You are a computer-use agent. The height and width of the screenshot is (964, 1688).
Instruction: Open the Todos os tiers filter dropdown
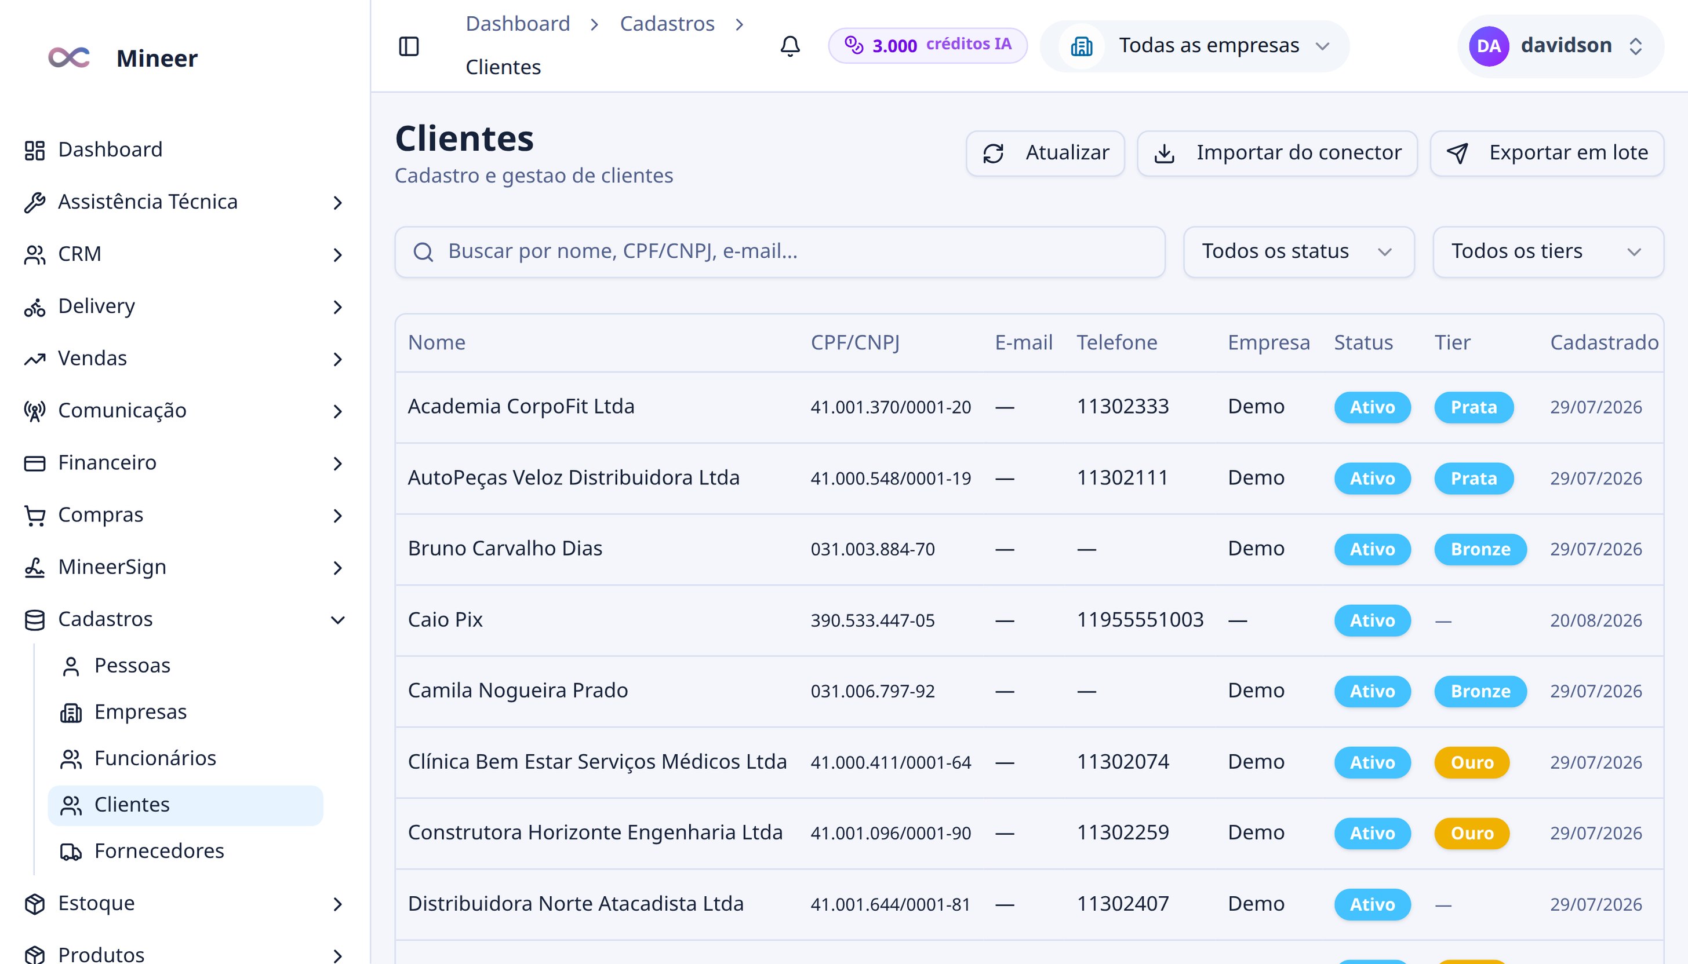(x=1548, y=251)
